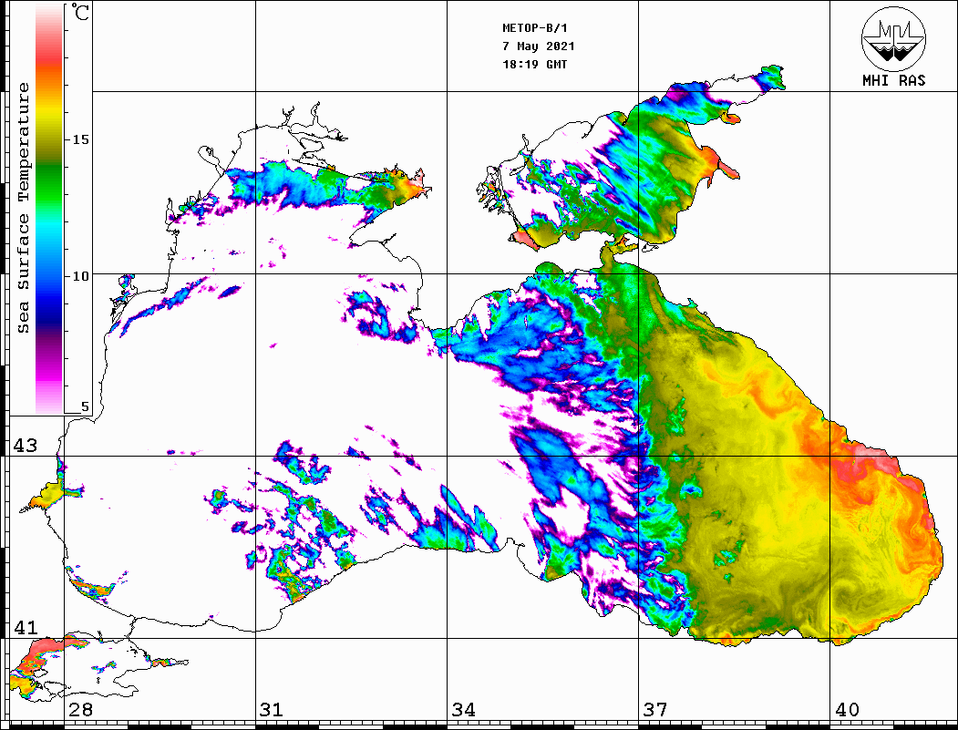Click the 'MHI RAS' label under the logo
Screen dimensions: 958x730
[x=894, y=80]
